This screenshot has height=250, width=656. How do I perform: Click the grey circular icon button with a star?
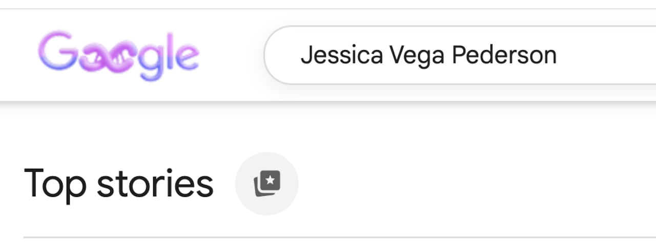pyautogui.click(x=266, y=183)
